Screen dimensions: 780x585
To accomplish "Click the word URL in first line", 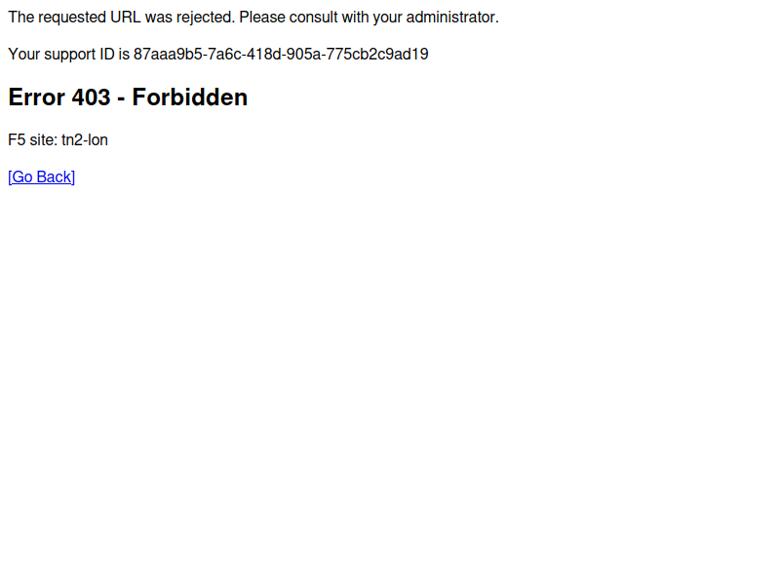I will click(126, 18).
